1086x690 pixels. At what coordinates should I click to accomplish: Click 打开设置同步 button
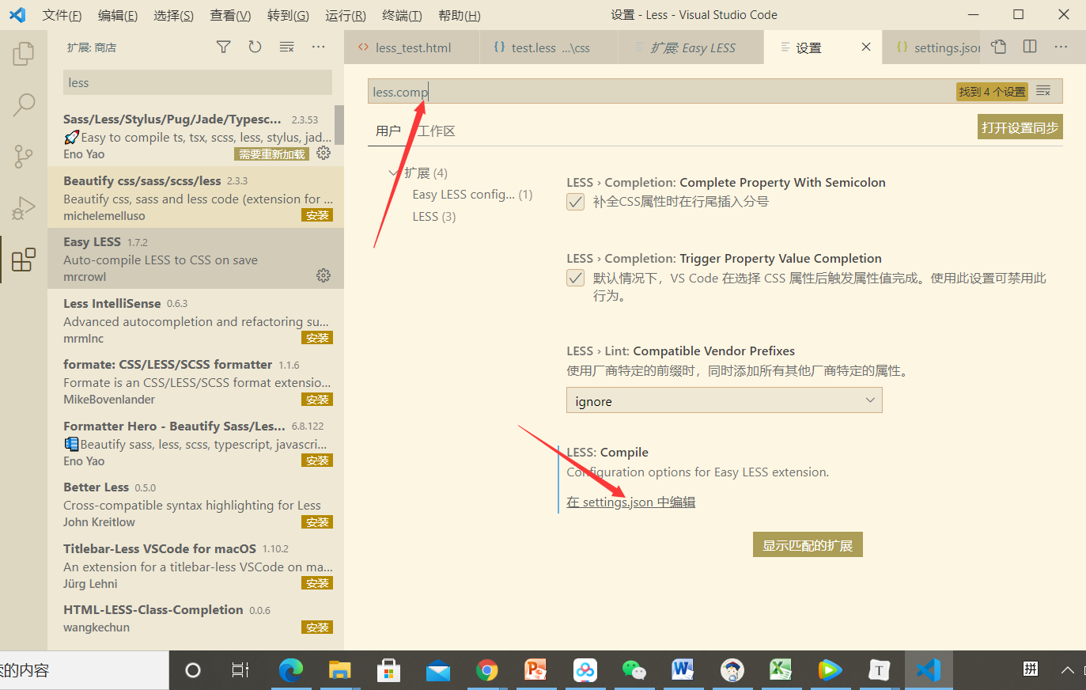[x=1020, y=127]
